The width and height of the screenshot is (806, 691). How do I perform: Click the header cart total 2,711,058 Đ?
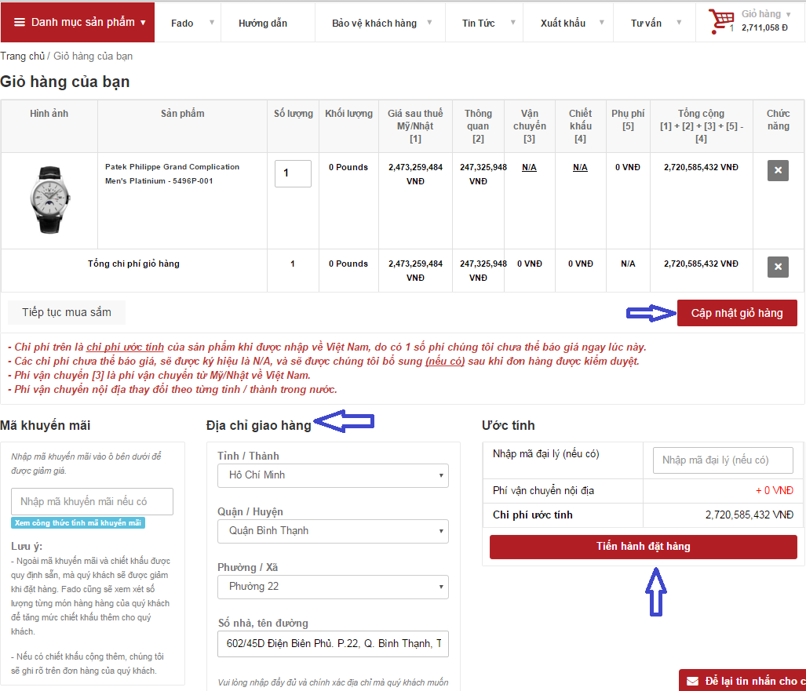coord(764,27)
